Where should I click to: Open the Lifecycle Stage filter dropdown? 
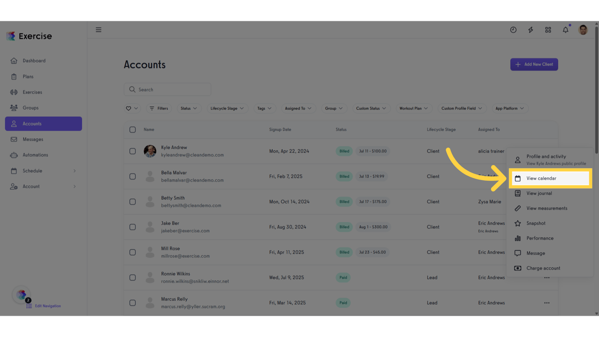[227, 108]
